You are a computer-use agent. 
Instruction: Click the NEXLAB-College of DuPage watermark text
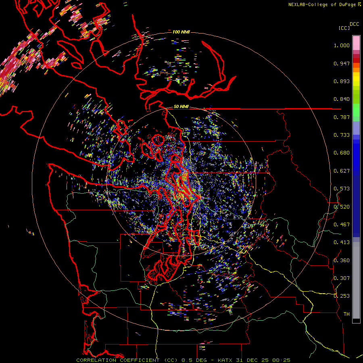[x=322, y=4]
